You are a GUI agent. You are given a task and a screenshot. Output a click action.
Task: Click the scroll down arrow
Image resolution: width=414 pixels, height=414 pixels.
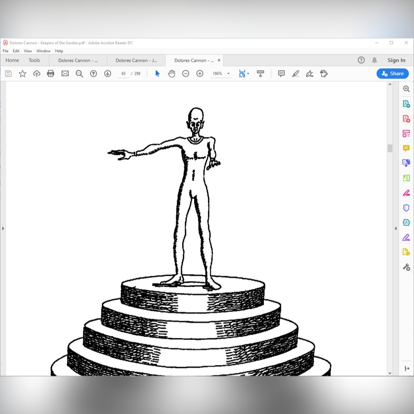pyautogui.click(x=390, y=373)
